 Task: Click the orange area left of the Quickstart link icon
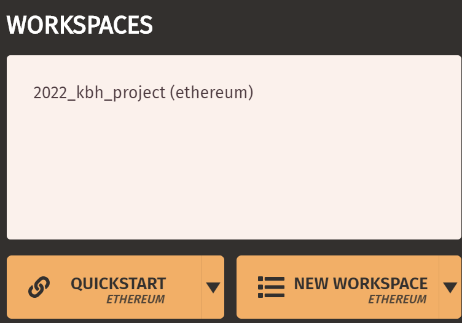pyautogui.click(x=17, y=287)
